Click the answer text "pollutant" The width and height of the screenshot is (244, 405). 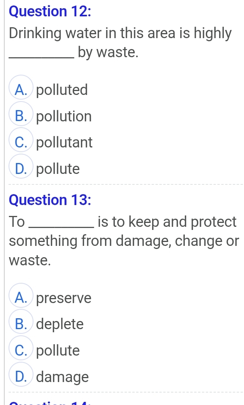pyautogui.click(x=65, y=143)
